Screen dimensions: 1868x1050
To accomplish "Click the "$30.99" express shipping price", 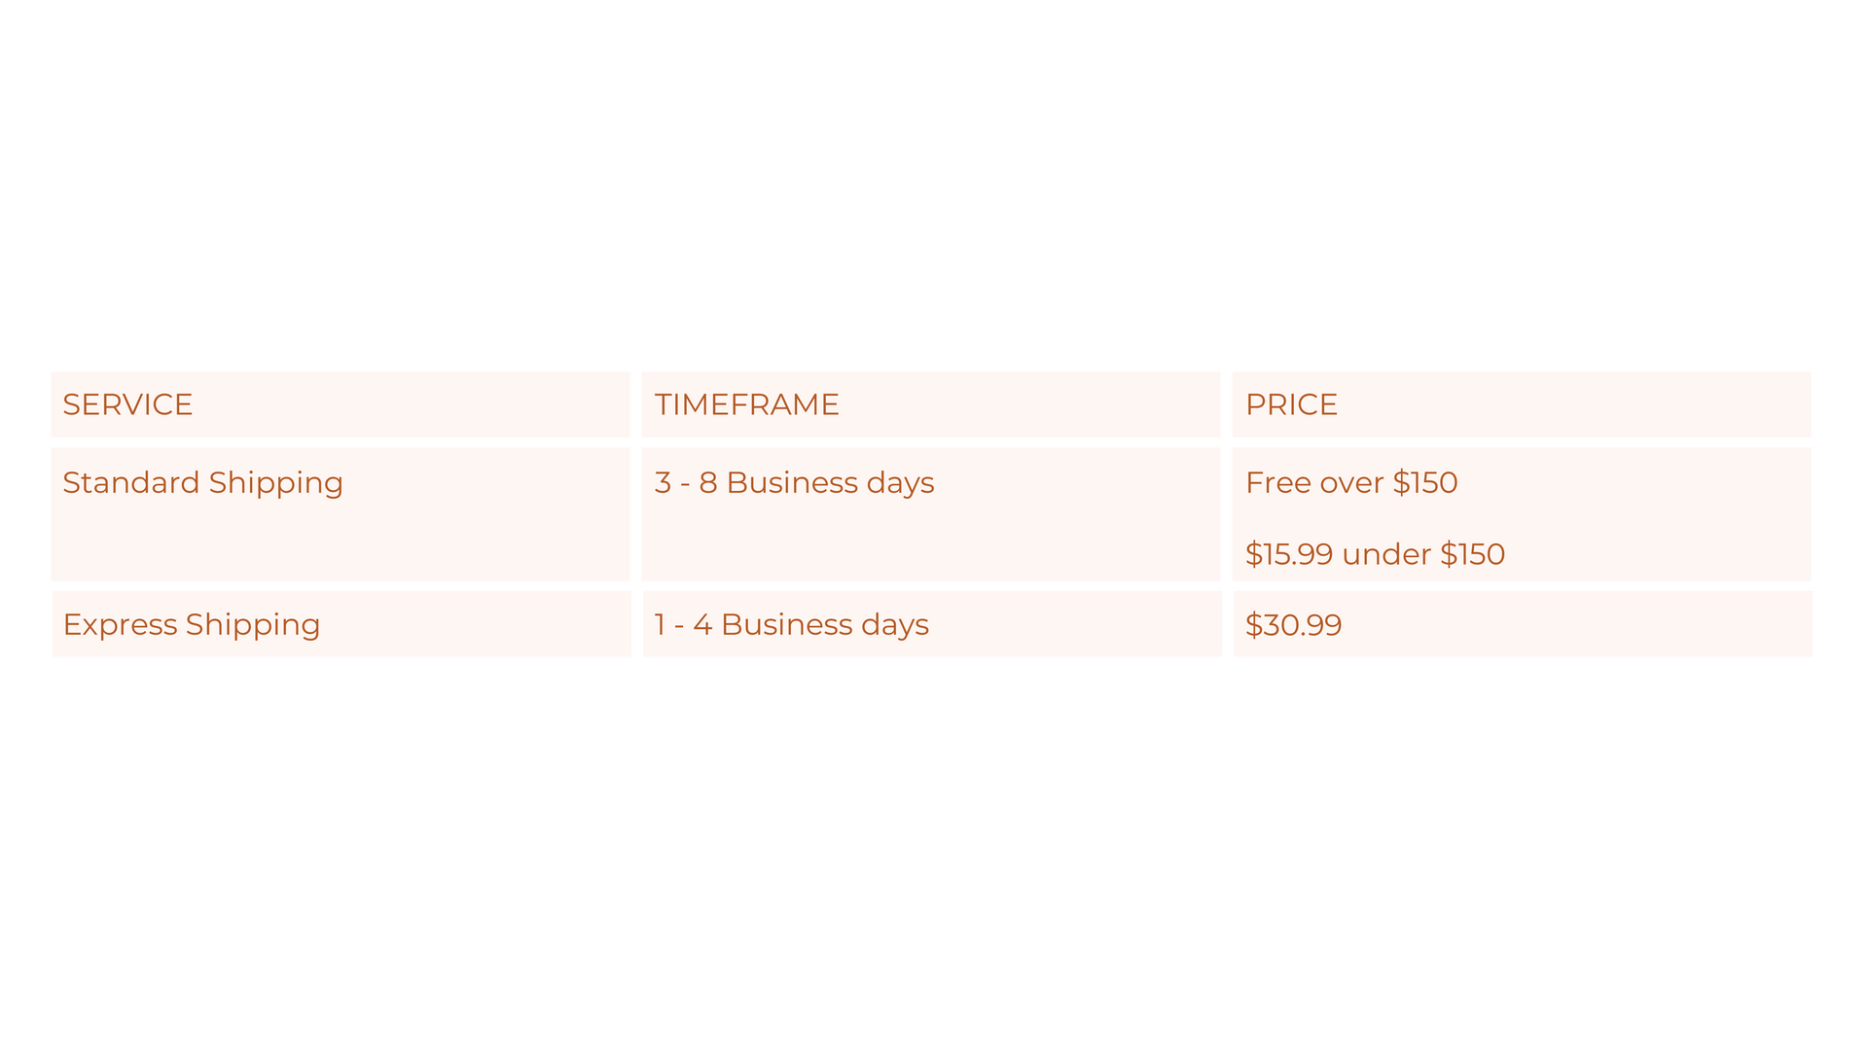I will [x=1293, y=624].
